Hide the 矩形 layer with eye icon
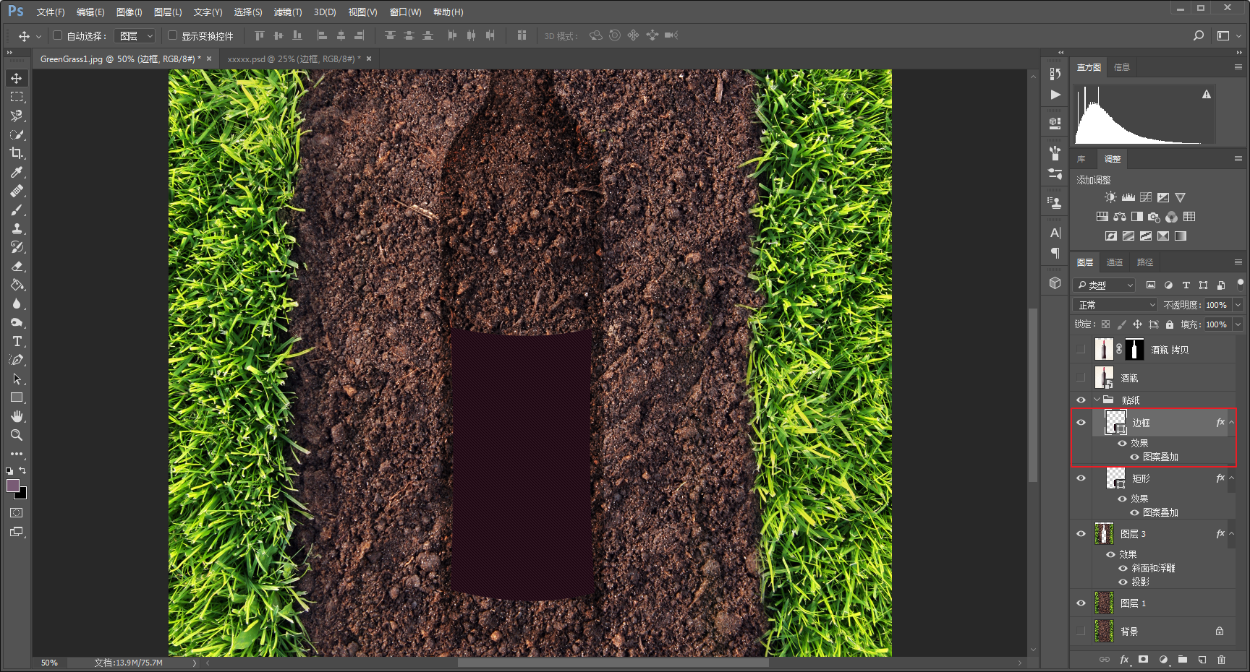 (1081, 478)
